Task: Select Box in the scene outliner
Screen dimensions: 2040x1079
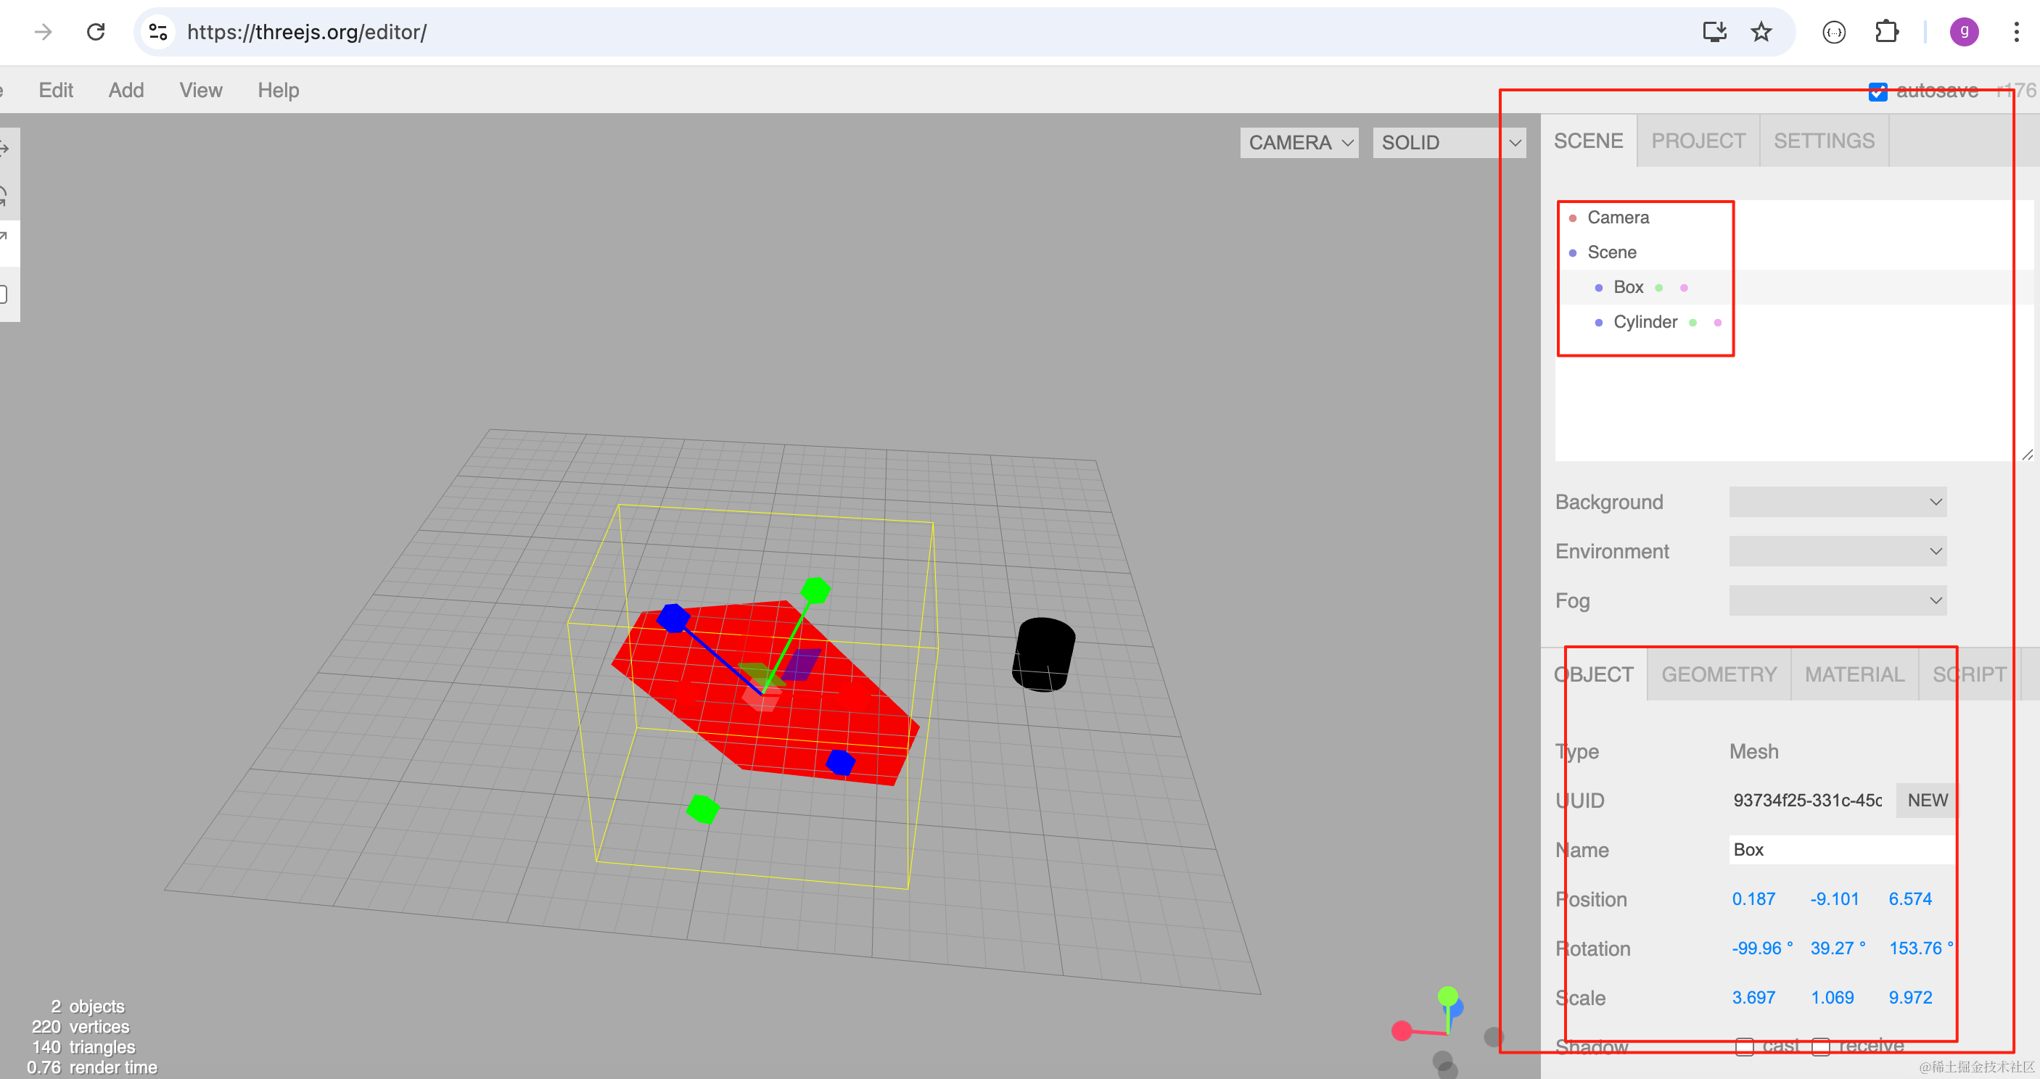Action: click(1794, 287)
